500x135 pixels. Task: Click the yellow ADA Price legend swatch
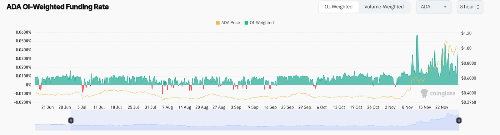(218, 23)
